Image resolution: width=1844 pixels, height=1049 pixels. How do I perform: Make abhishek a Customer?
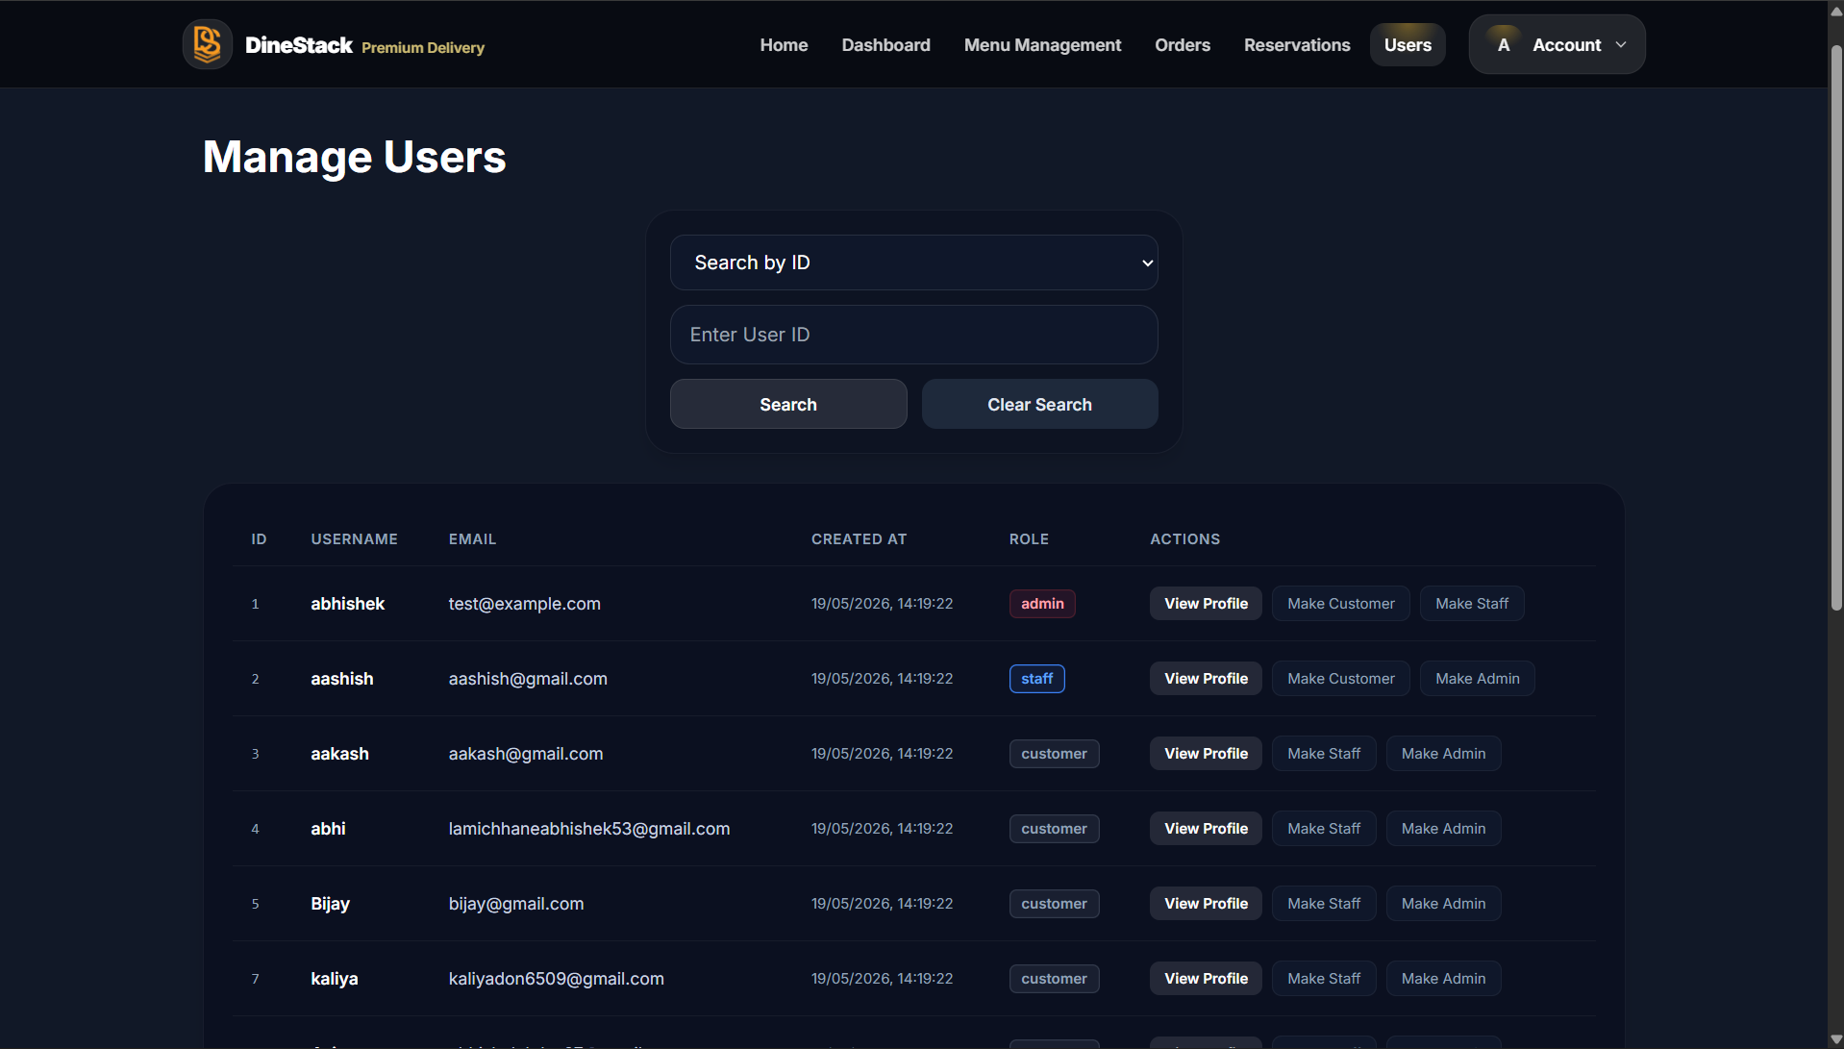point(1340,604)
